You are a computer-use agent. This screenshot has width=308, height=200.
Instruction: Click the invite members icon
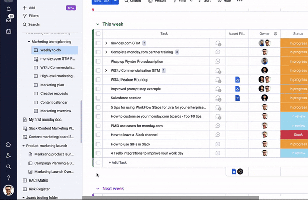(x=8, y=156)
